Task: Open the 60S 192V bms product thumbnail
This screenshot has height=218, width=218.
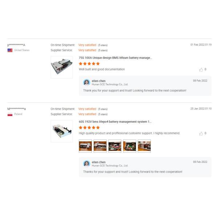Action: coord(62,131)
